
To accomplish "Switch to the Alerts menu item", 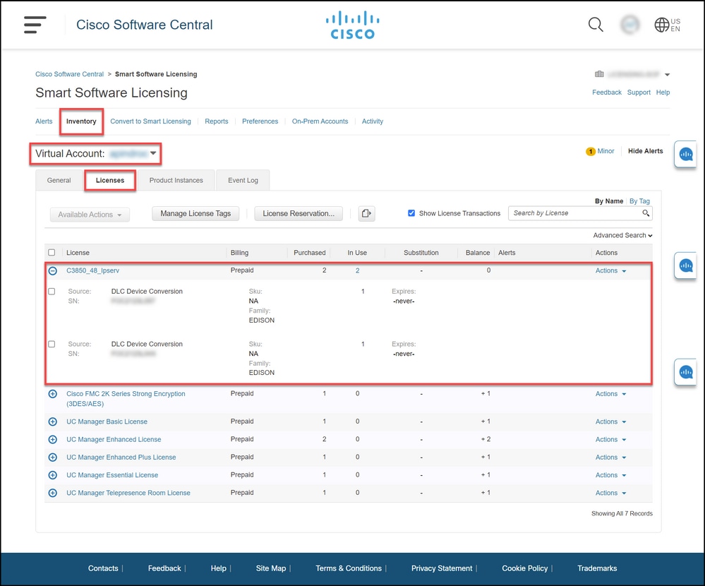I will pos(44,121).
